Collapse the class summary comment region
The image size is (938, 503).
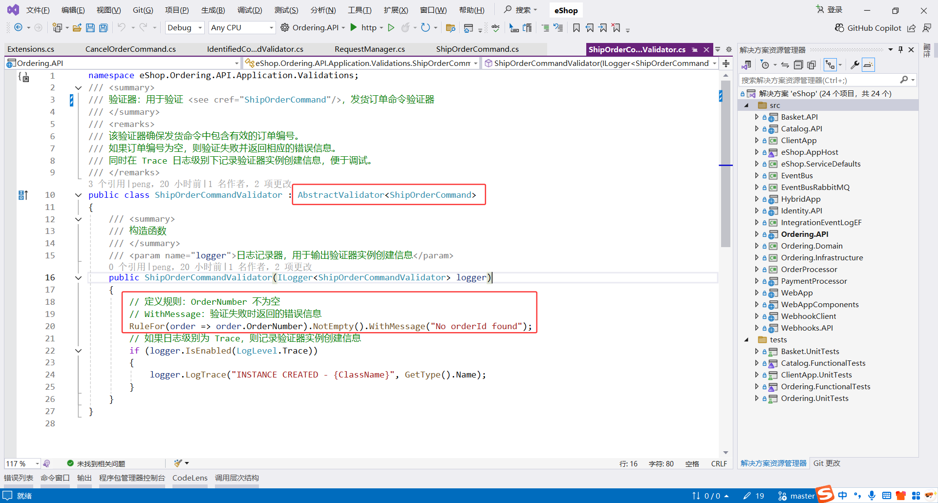tap(78, 87)
